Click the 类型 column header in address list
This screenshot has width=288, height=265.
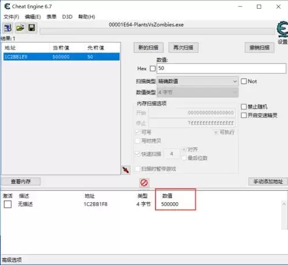tap(142, 196)
